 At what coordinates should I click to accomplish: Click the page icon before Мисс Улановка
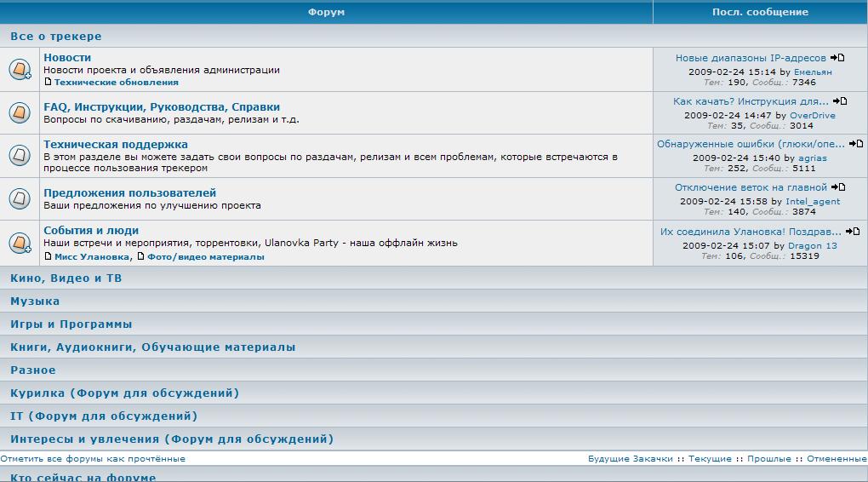(x=48, y=256)
